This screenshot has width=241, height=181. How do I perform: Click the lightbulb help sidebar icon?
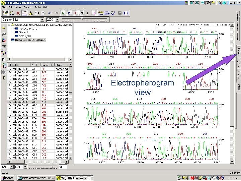pyautogui.click(x=4, y=78)
